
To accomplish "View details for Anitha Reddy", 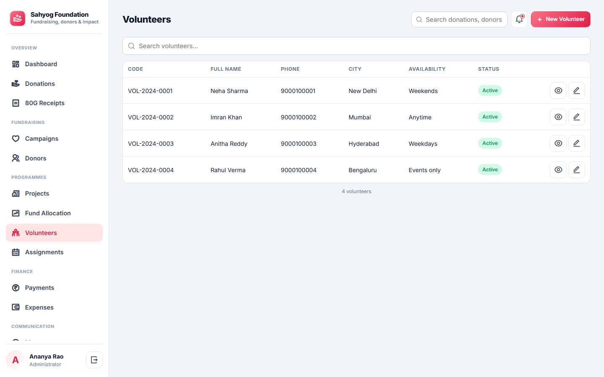I will point(558,143).
